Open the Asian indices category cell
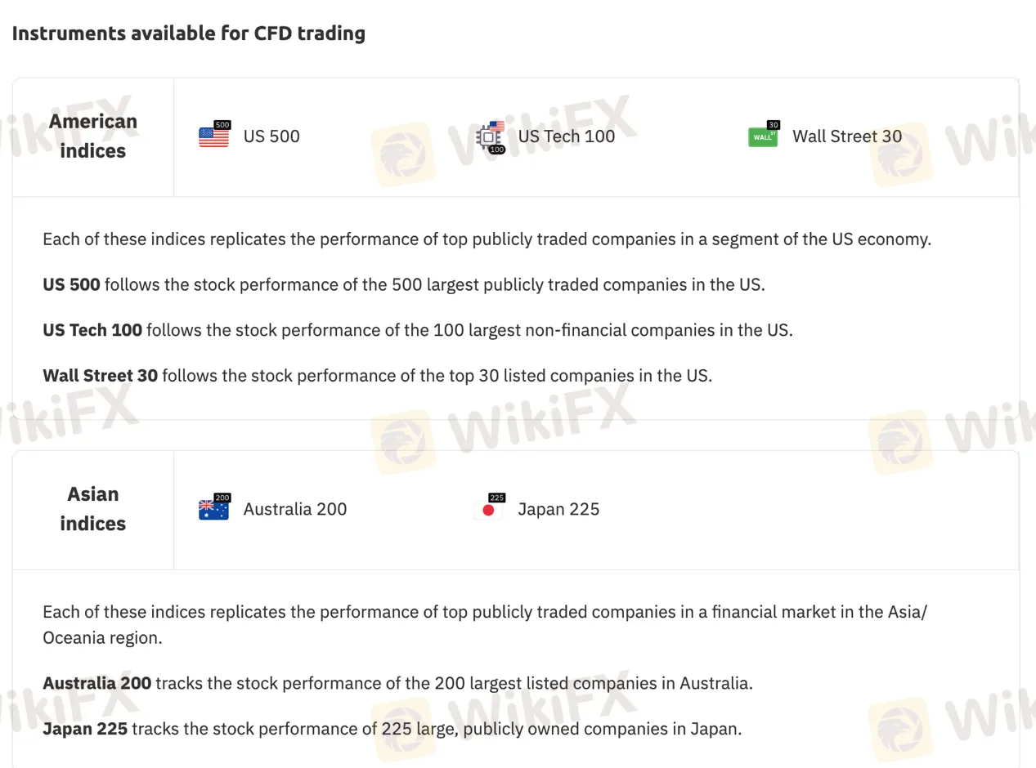The height and width of the screenshot is (768, 1036). pos(93,509)
